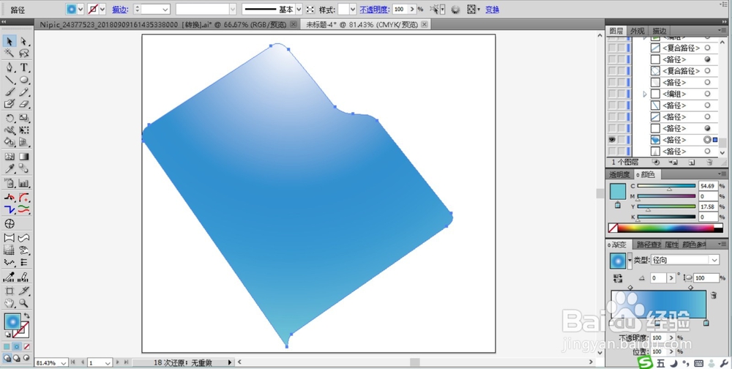Select the Selection tool (black arrow)
Viewport: 732px width, 369px height.
pyautogui.click(x=10, y=42)
